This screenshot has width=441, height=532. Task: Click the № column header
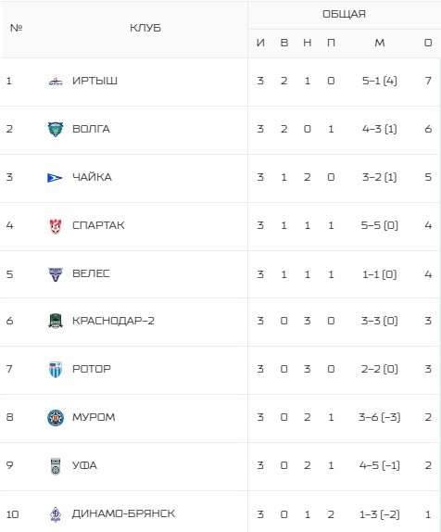[x=16, y=28]
